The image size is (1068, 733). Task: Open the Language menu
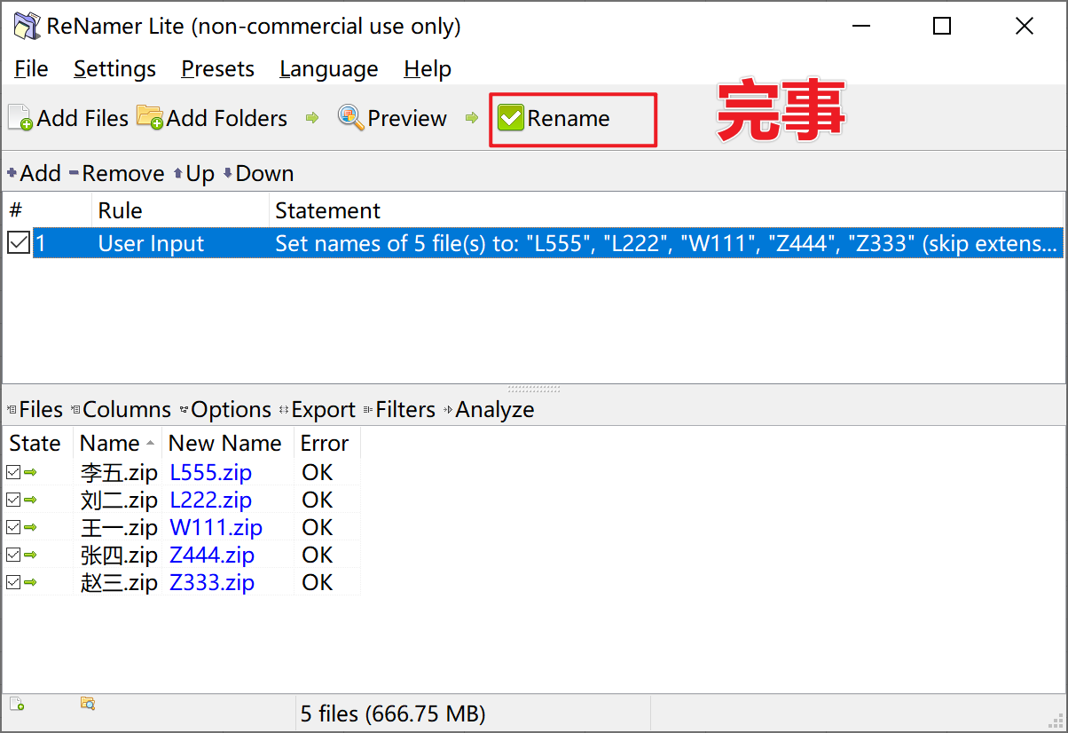(x=329, y=69)
